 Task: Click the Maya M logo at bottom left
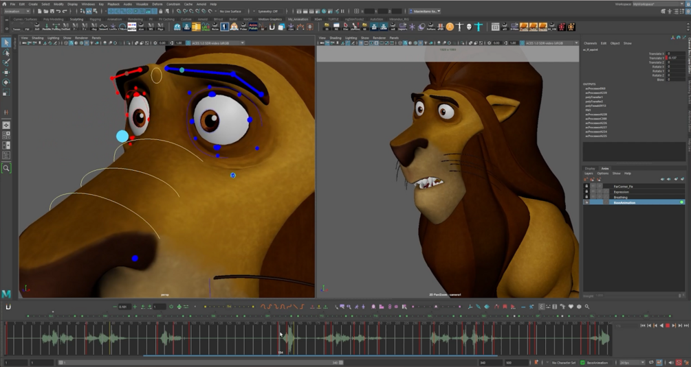point(6,293)
